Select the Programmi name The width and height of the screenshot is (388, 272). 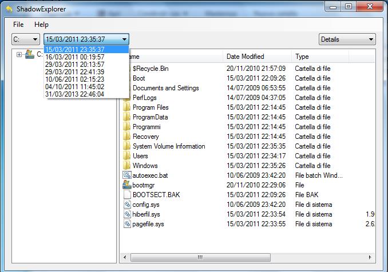[x=147, y=127]
